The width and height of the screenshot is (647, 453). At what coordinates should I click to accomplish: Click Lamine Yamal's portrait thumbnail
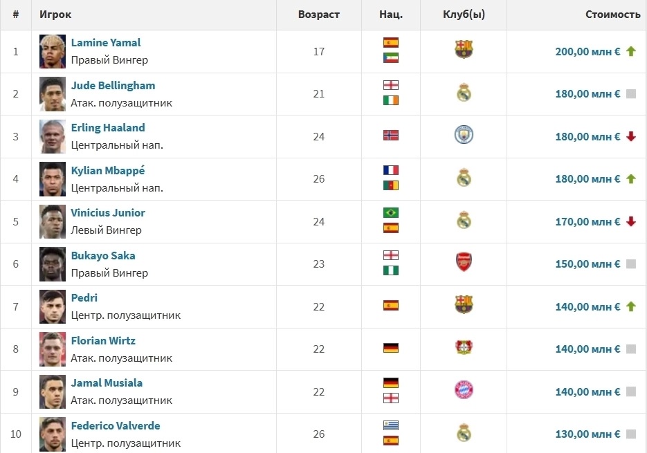(53, 52)
